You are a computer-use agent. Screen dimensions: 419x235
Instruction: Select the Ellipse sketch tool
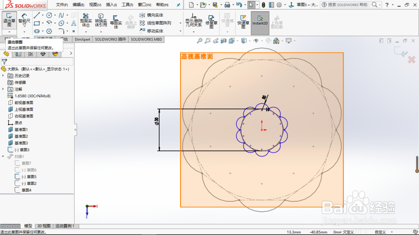coord(61,23)
